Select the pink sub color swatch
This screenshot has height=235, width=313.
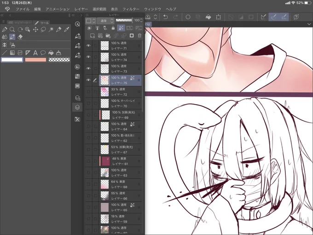pyautogui.click(x=35, y=59)
